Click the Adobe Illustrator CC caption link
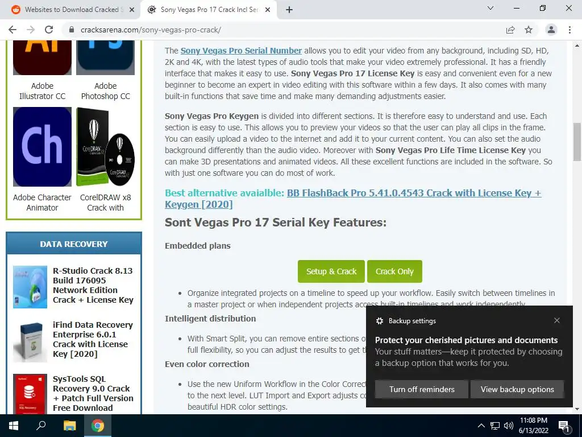Screen dimensions: 582x437 point(42,91)
